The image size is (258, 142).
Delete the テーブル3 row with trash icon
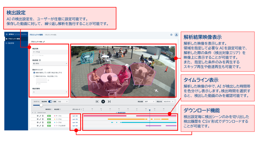pos(43,123)
